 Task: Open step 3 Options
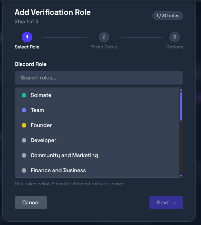tap(174, 37)
